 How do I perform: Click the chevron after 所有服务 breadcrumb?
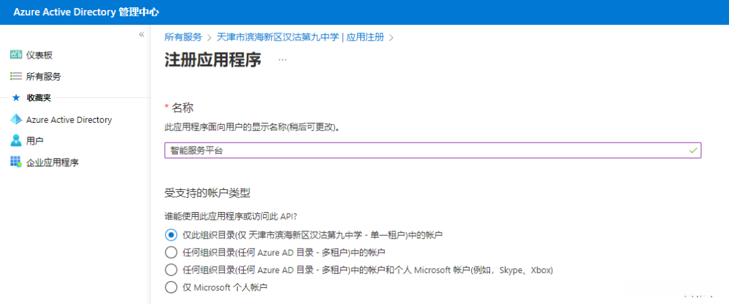click(210, 38)
